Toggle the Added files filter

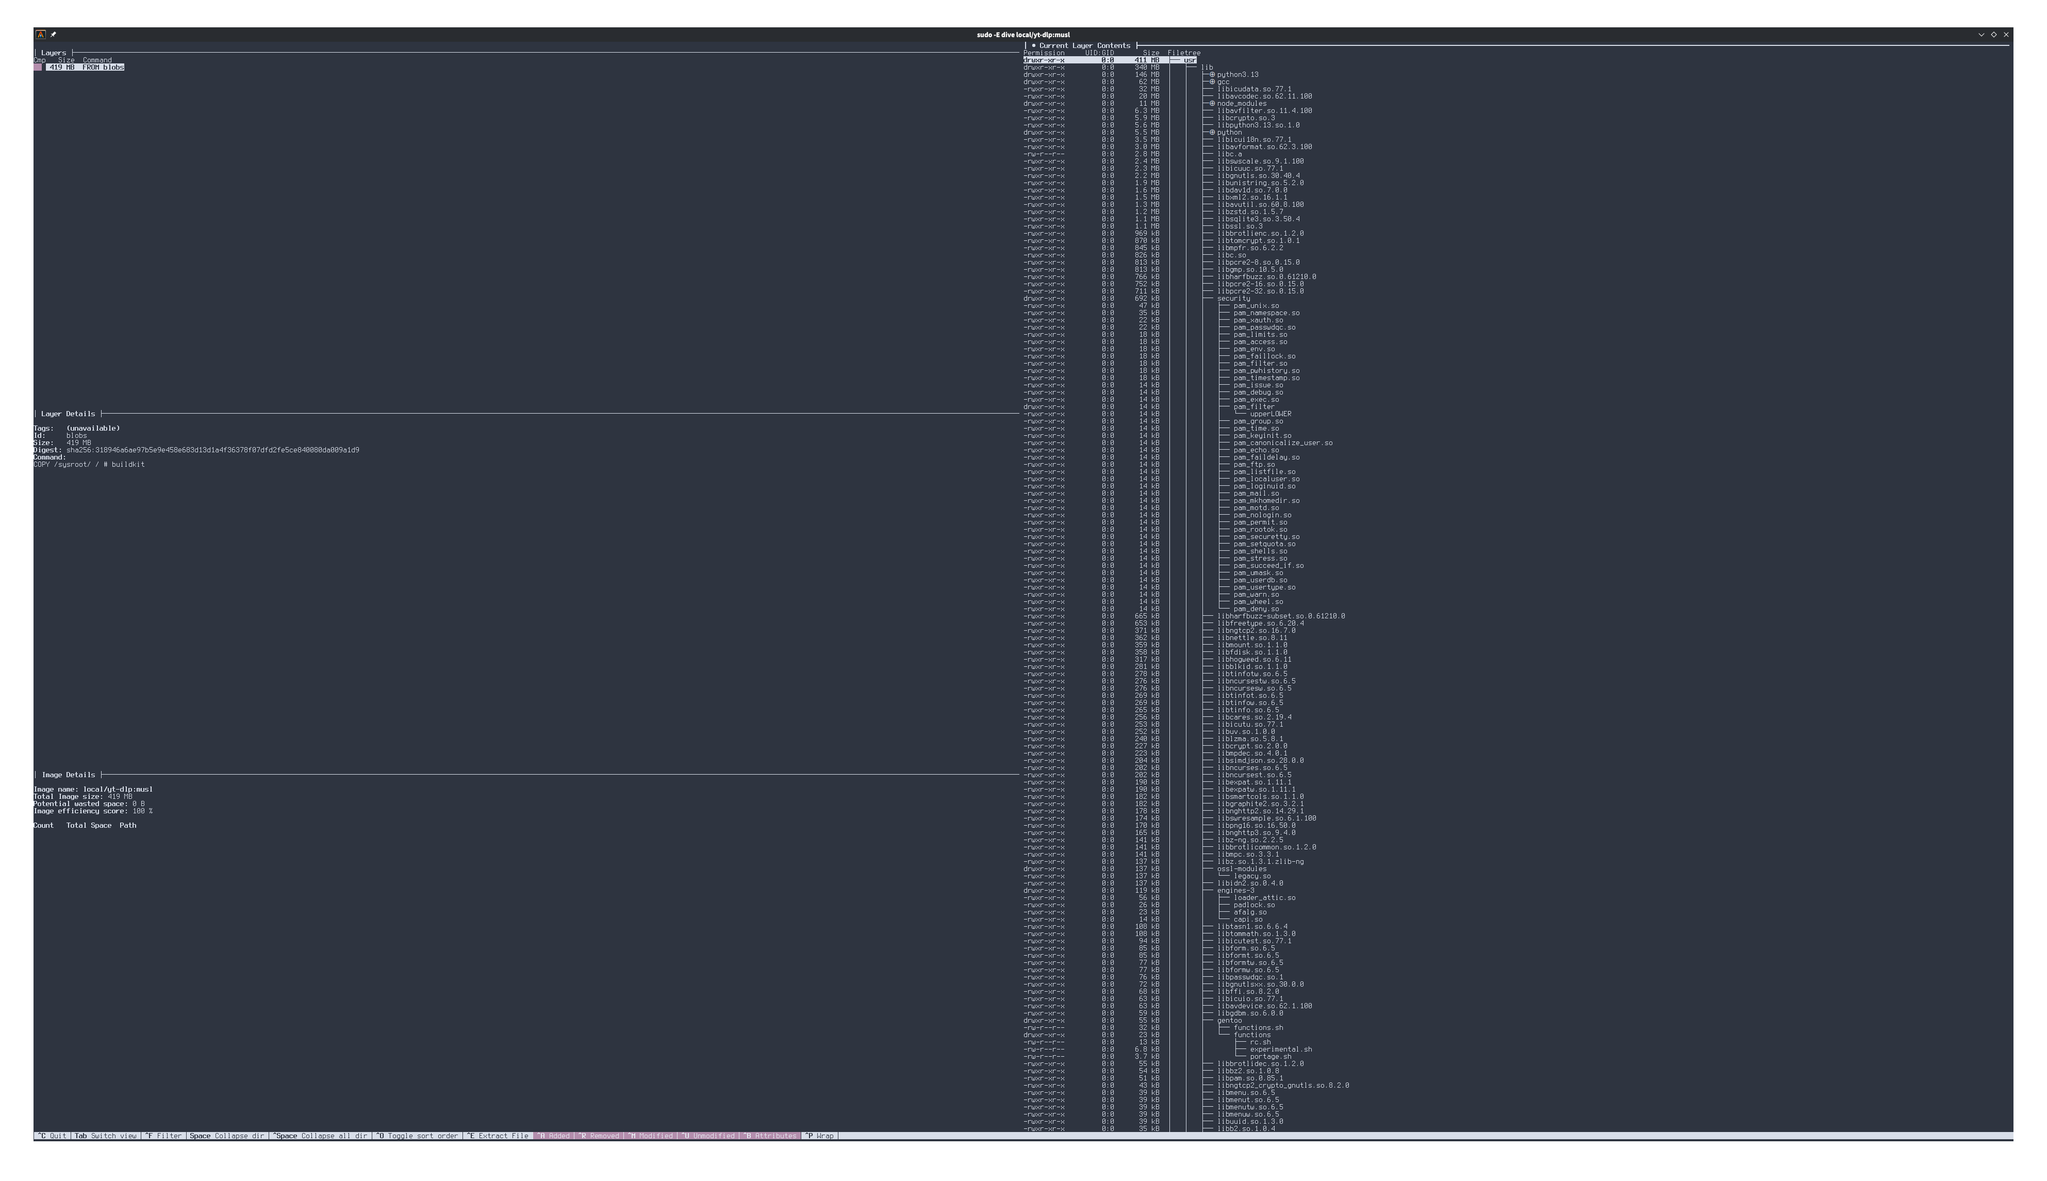(x=554, y=1136)
